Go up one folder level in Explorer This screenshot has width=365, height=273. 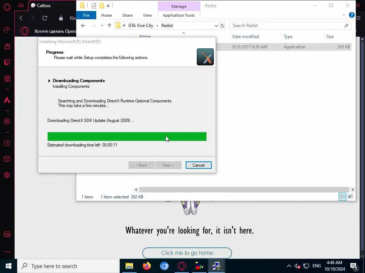pos(109,26)
